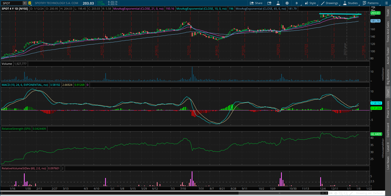
Task: Click the MACD (10, 24, 6) study label
Action: tap(25, 85)
